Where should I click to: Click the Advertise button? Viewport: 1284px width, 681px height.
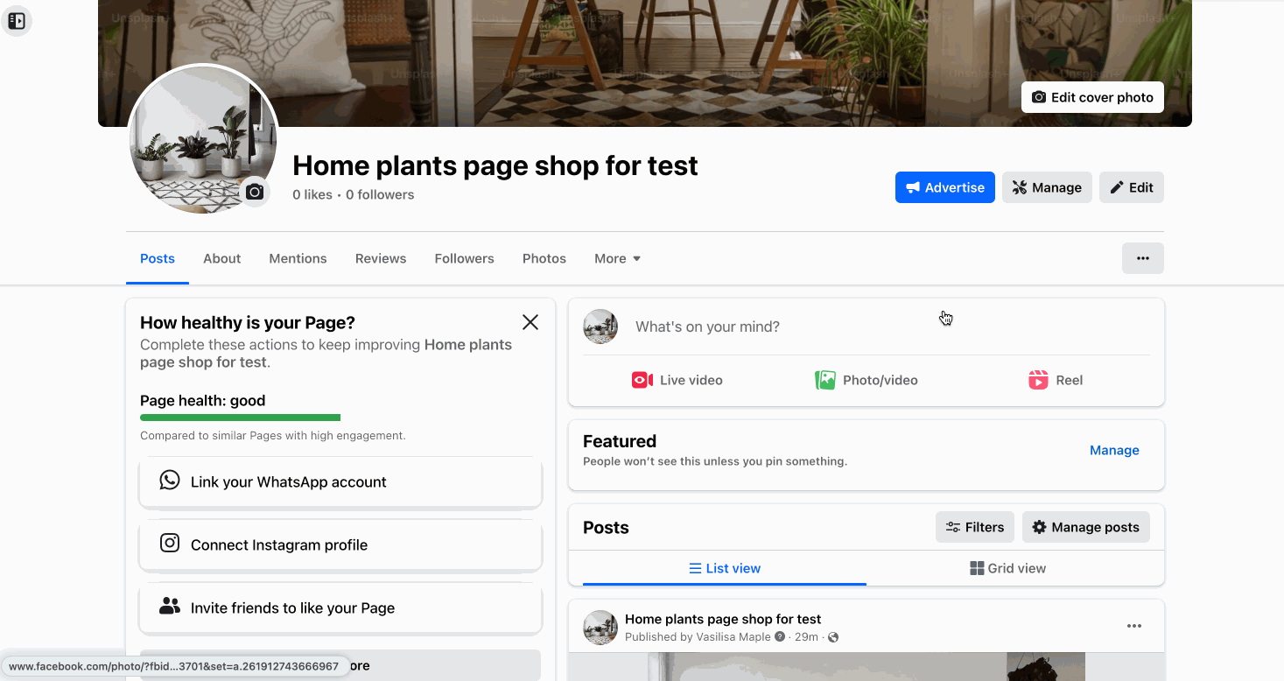944,187
